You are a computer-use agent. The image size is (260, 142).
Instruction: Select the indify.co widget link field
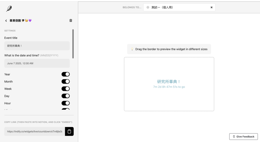click(35, 131)
